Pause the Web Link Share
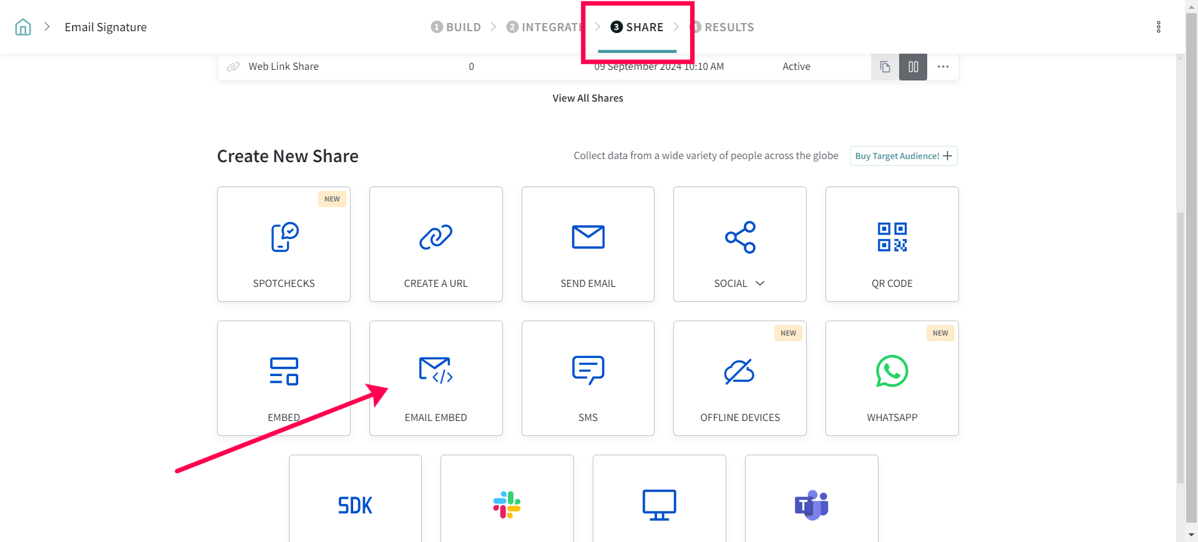The height and width of the screenshot is (542, 1198). [x=913, y=67]
